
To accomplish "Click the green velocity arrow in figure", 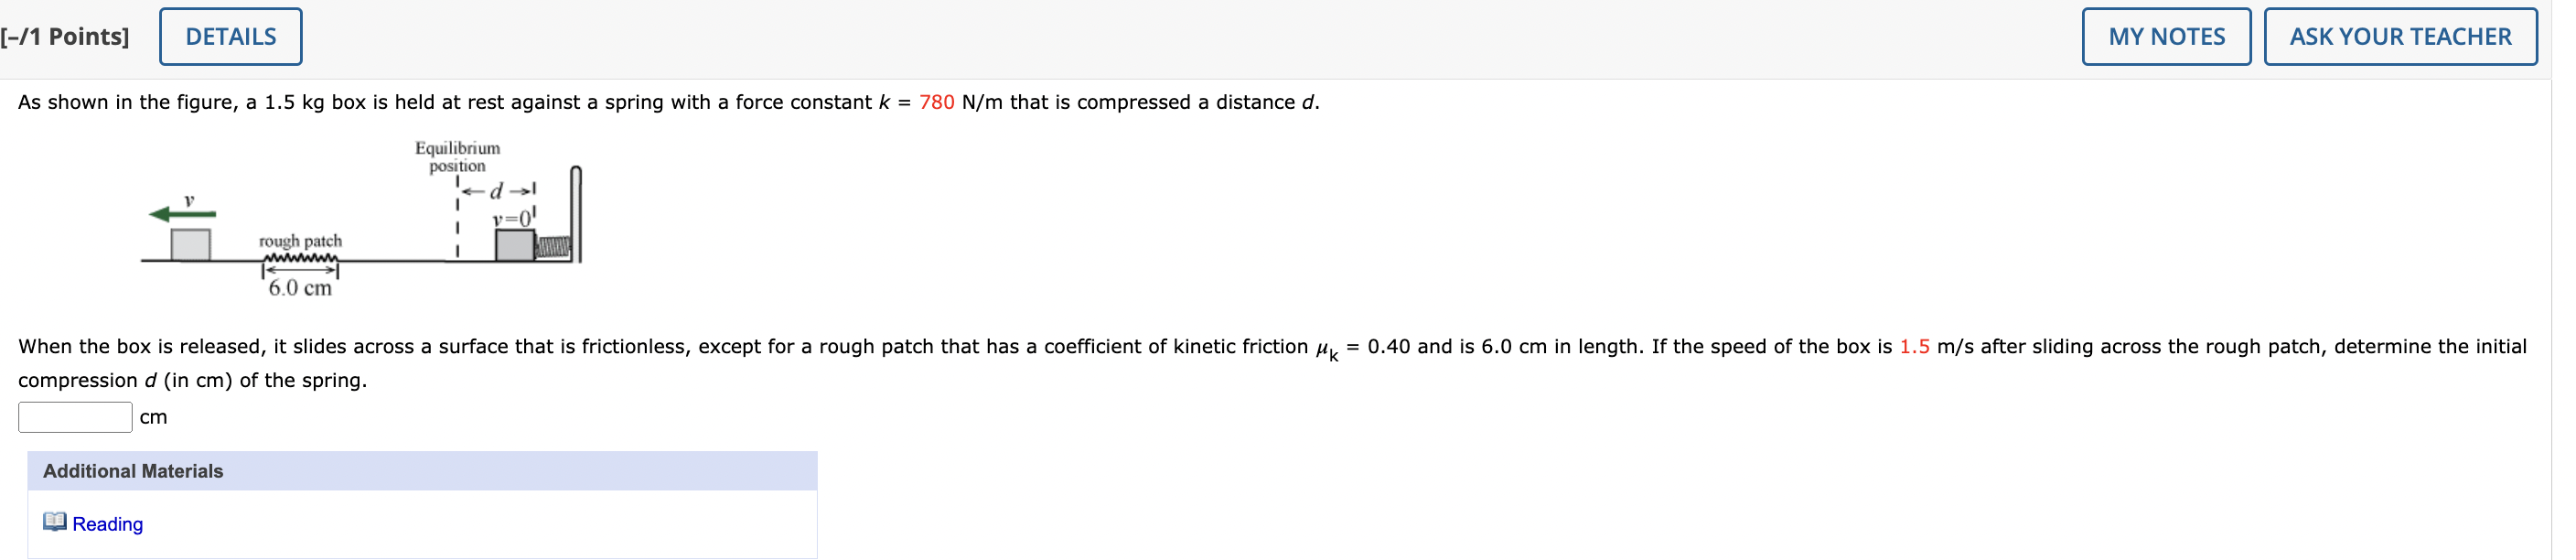I will click(x=182, y=212).
